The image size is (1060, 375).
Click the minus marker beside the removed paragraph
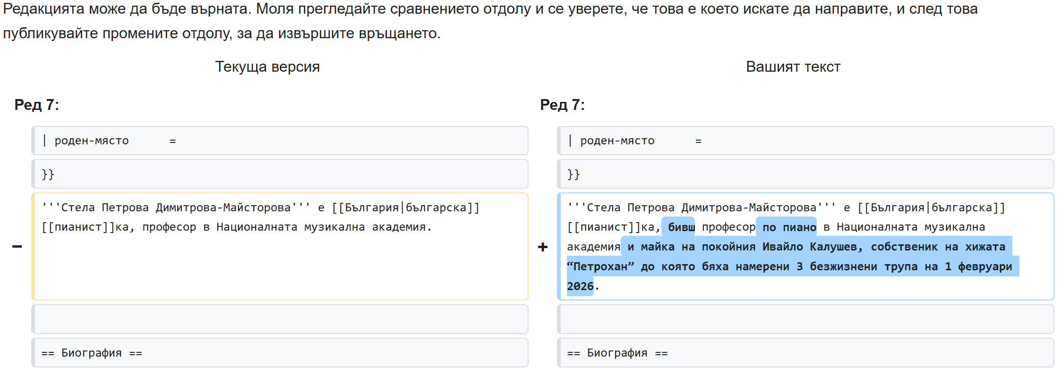[17, 246]
